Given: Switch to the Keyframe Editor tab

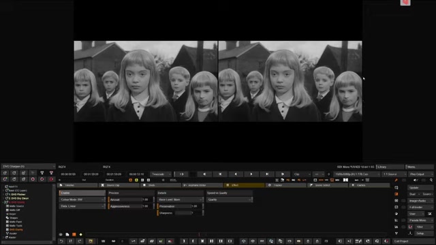Looking at the screenshot, I should coord(202,185).
